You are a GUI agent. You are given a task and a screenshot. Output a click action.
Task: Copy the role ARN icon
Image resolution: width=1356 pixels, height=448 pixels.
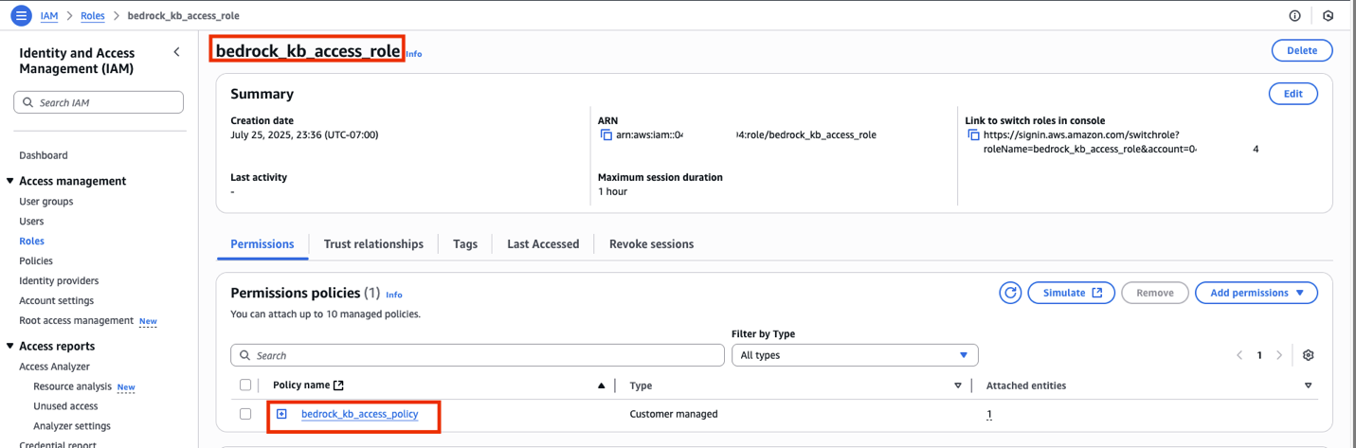click(606, 135)
